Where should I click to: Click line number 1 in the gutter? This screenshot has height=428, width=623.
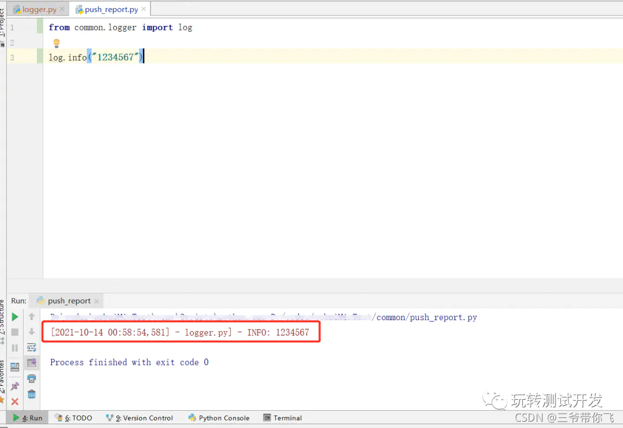pyautogui.click(x=12, y=28)
